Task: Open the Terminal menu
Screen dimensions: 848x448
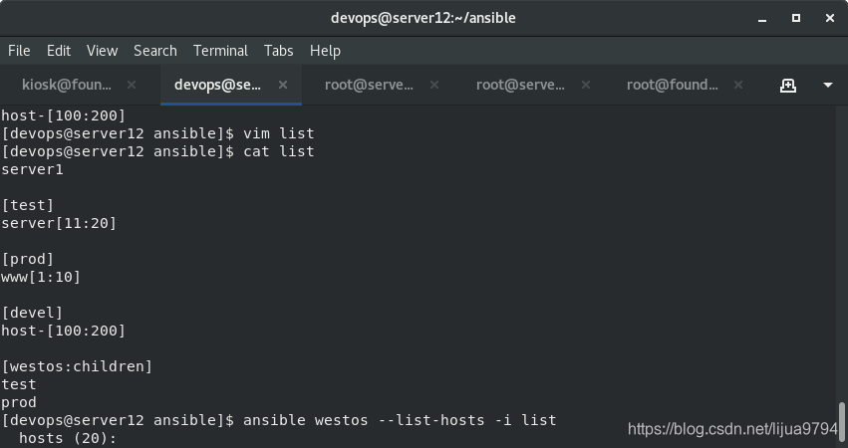Action: pyautogui.click(x=220, y=51)
